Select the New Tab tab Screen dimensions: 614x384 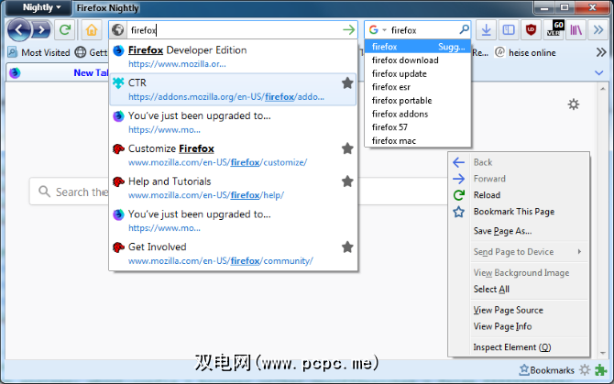point(57,72)
